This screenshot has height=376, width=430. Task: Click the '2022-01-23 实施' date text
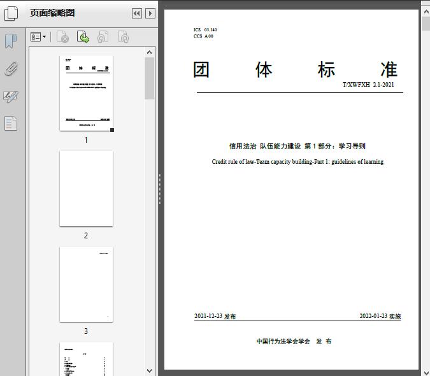pos(380,316)
